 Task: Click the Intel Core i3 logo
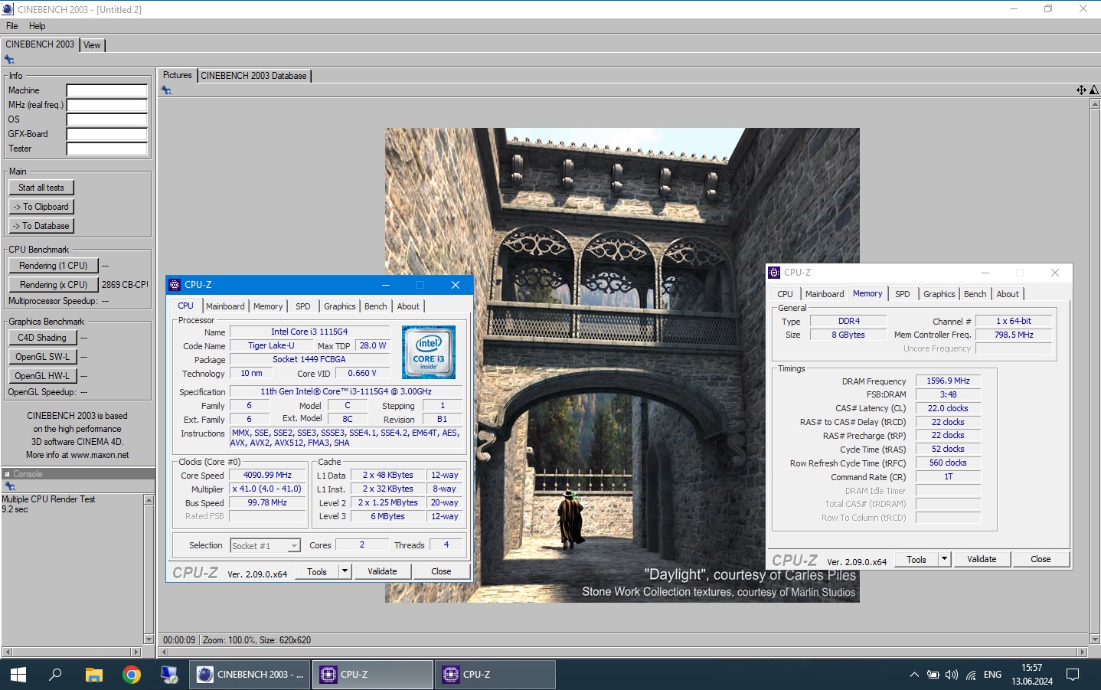click(429, 352)
